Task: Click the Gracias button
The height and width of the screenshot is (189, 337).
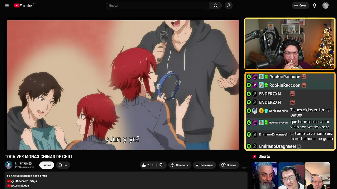Action: (229, 165)
